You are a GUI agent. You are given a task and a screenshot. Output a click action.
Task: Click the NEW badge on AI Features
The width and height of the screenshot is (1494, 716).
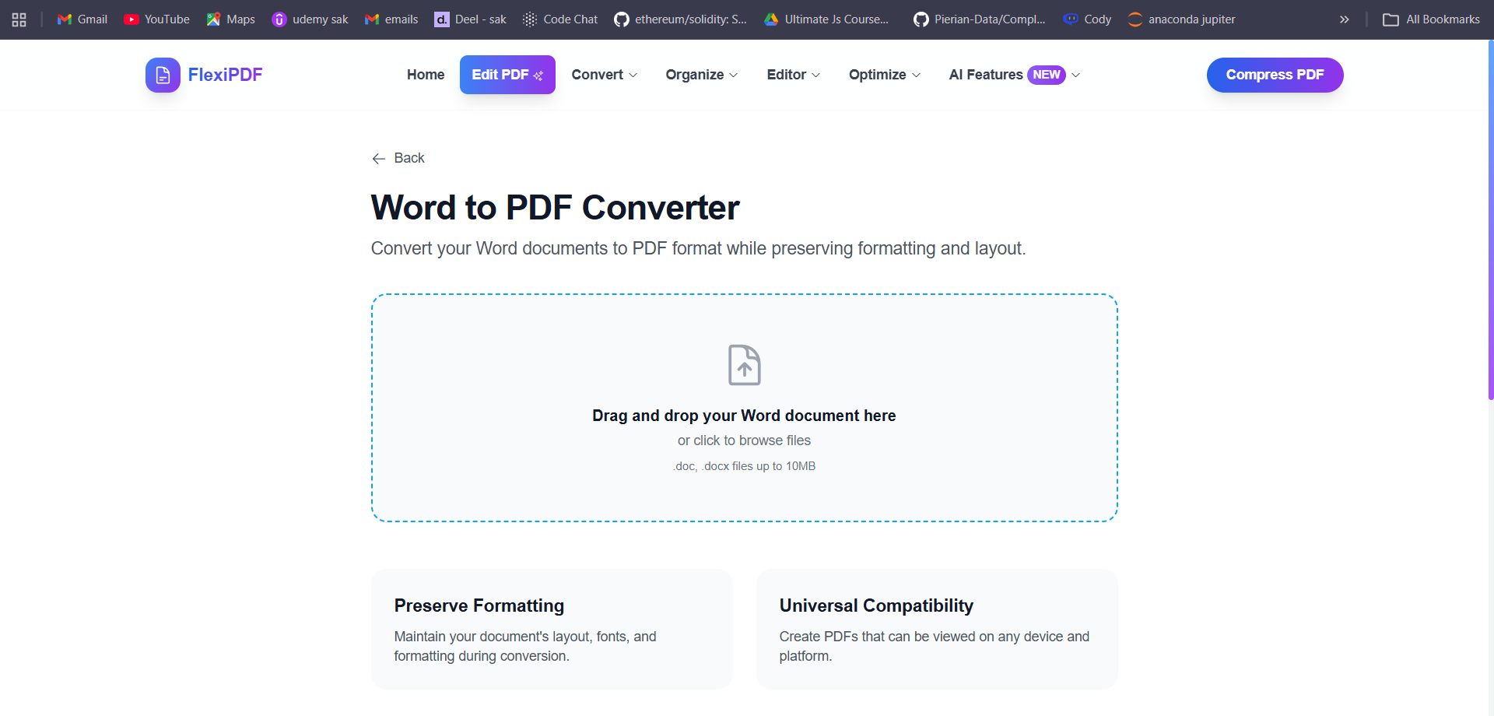(1047, 75)
